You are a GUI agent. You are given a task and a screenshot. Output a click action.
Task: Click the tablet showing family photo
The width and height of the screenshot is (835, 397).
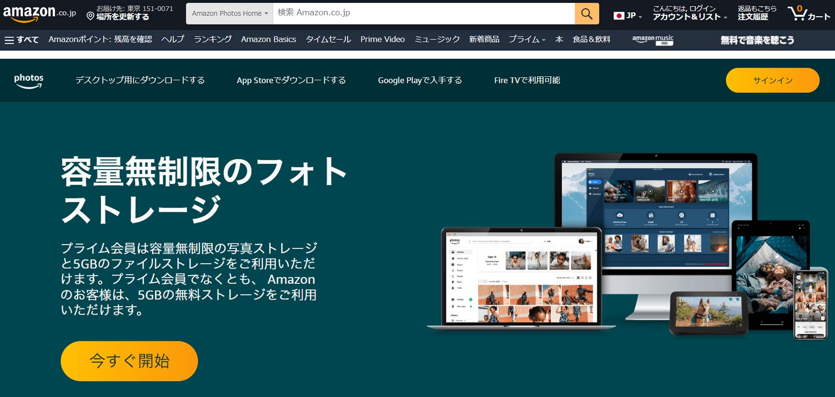(772, 275)
